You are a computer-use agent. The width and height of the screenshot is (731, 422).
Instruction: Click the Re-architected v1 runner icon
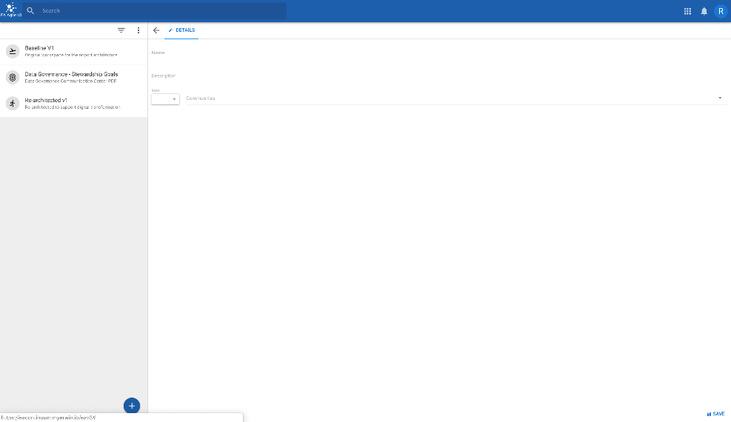[x=13, y=104]
